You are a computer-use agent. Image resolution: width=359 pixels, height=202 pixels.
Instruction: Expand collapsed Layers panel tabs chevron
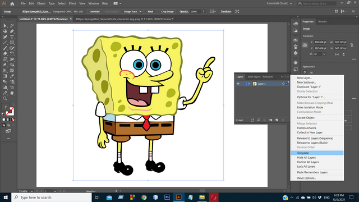(x=282, y=77)
